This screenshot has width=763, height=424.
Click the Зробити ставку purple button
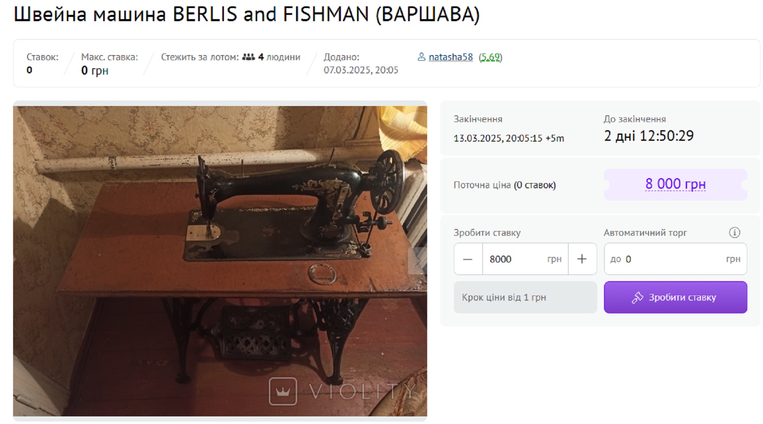pyautogui.click(x=675, y=297)
